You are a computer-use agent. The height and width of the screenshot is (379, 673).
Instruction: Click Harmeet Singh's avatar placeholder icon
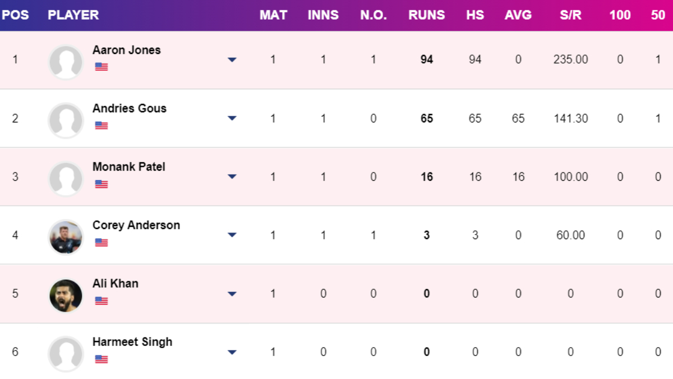click(66, 354)
